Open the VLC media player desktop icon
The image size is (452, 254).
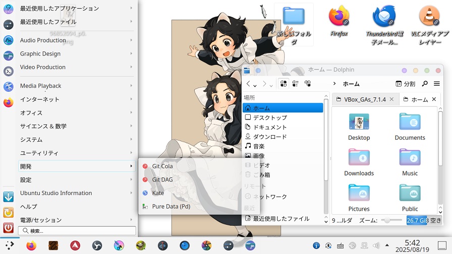pyautogui.click(x=429, y=25)
